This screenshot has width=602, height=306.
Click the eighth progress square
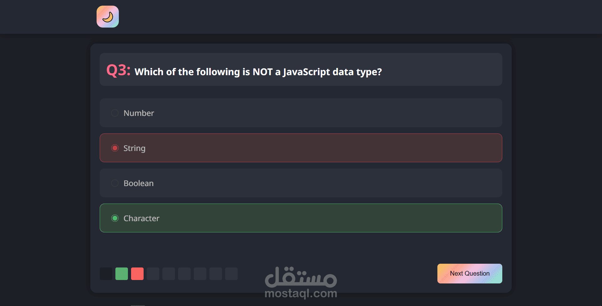216,274
